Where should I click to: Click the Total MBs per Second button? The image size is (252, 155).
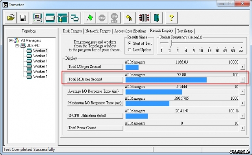tap(95, 79)
